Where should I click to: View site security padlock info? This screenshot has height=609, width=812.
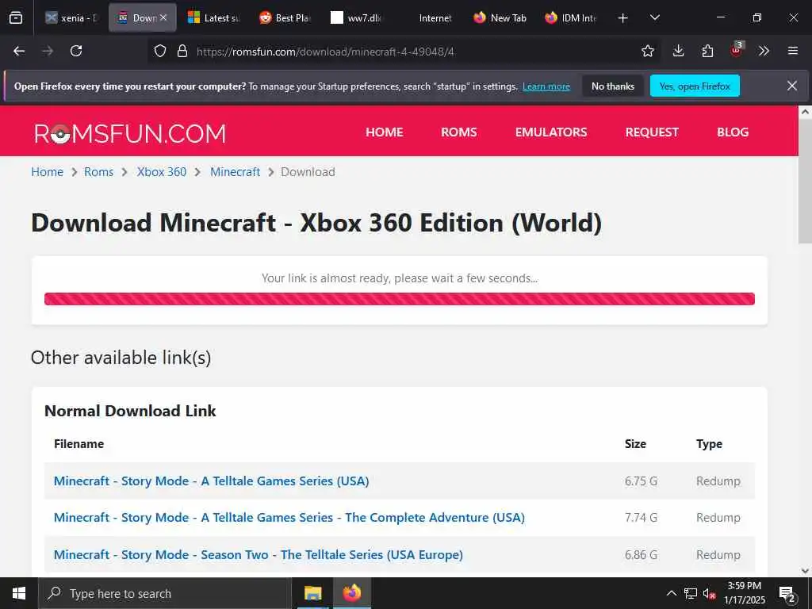[182, 51]
